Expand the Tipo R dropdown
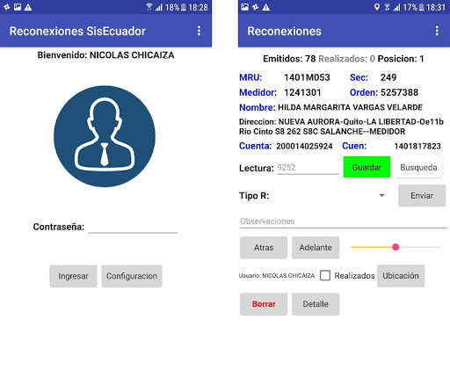450x377 pixels. pyautogui.click(x=381, y=195)
